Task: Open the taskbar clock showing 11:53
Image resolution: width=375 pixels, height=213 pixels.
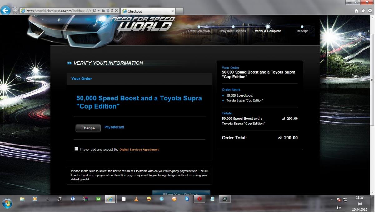Action: 360,198
